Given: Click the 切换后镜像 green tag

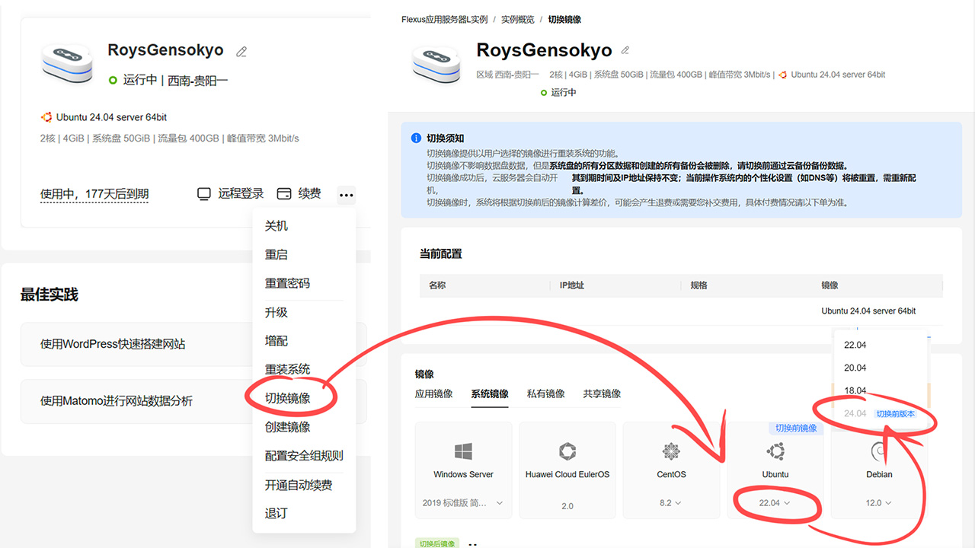Looking at the screenshot, I should pyautogui.click(x=437, y=543).
